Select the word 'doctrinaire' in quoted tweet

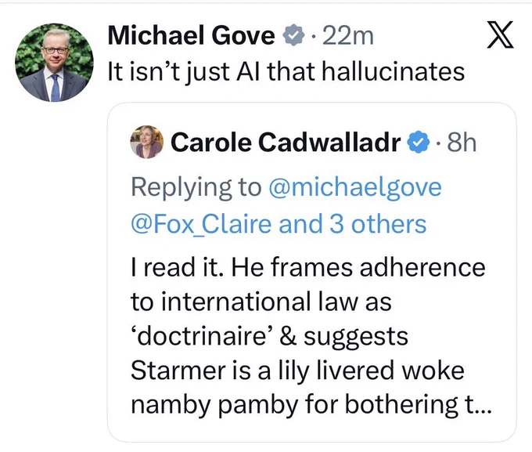click(202, 336)
